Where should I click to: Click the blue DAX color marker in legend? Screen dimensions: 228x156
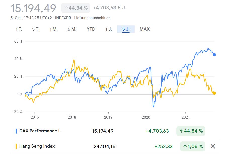click(x=16, y=131)
